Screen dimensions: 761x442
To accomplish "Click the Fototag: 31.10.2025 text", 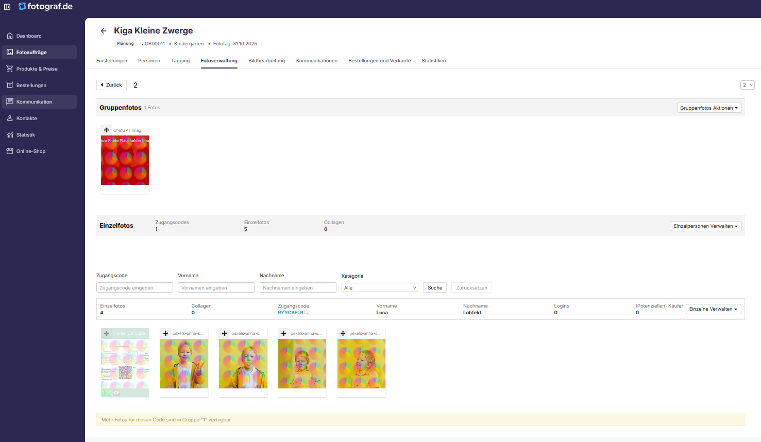I will click(x=235, y=44).
